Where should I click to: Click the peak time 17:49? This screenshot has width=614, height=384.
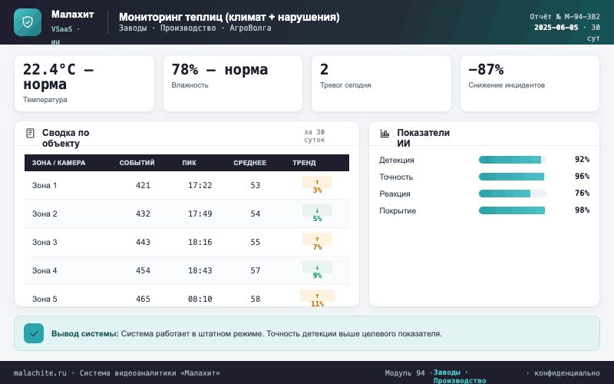(x=200, y=214)
